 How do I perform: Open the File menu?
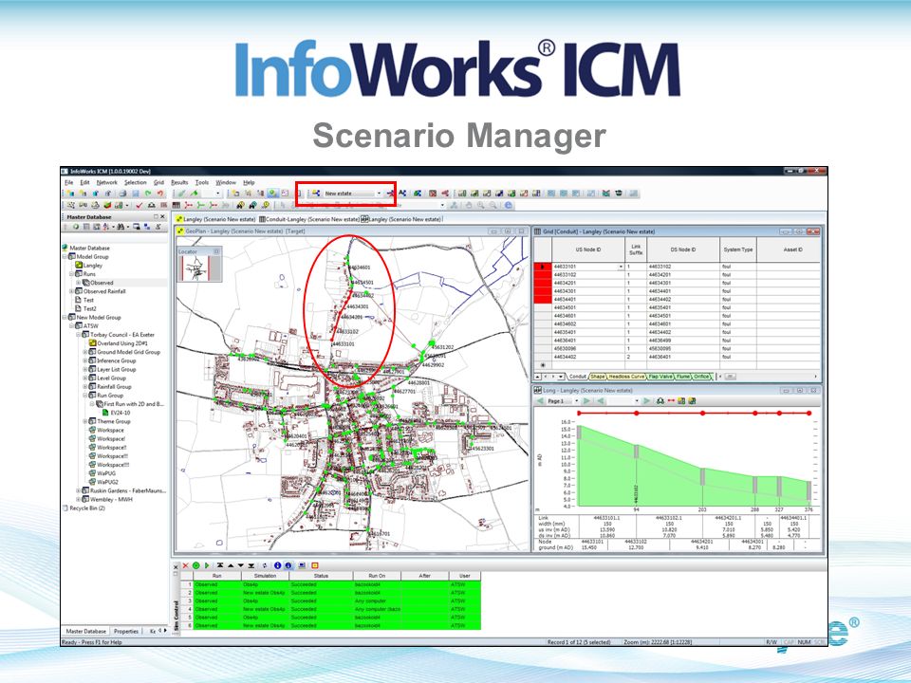(69, 182)
